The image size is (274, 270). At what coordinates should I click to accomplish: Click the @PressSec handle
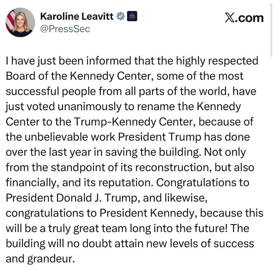point(65,29)
